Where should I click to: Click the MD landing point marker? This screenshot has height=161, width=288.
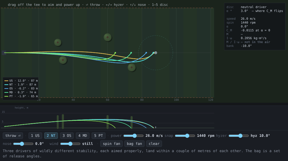131,53
